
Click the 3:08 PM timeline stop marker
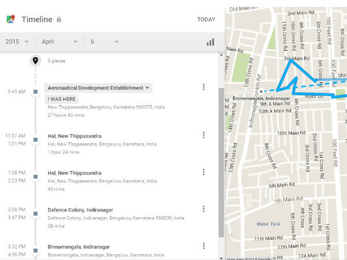coord(35,213)
